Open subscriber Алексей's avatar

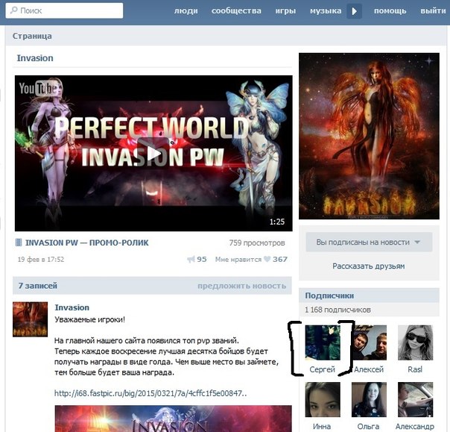[369, 342]
